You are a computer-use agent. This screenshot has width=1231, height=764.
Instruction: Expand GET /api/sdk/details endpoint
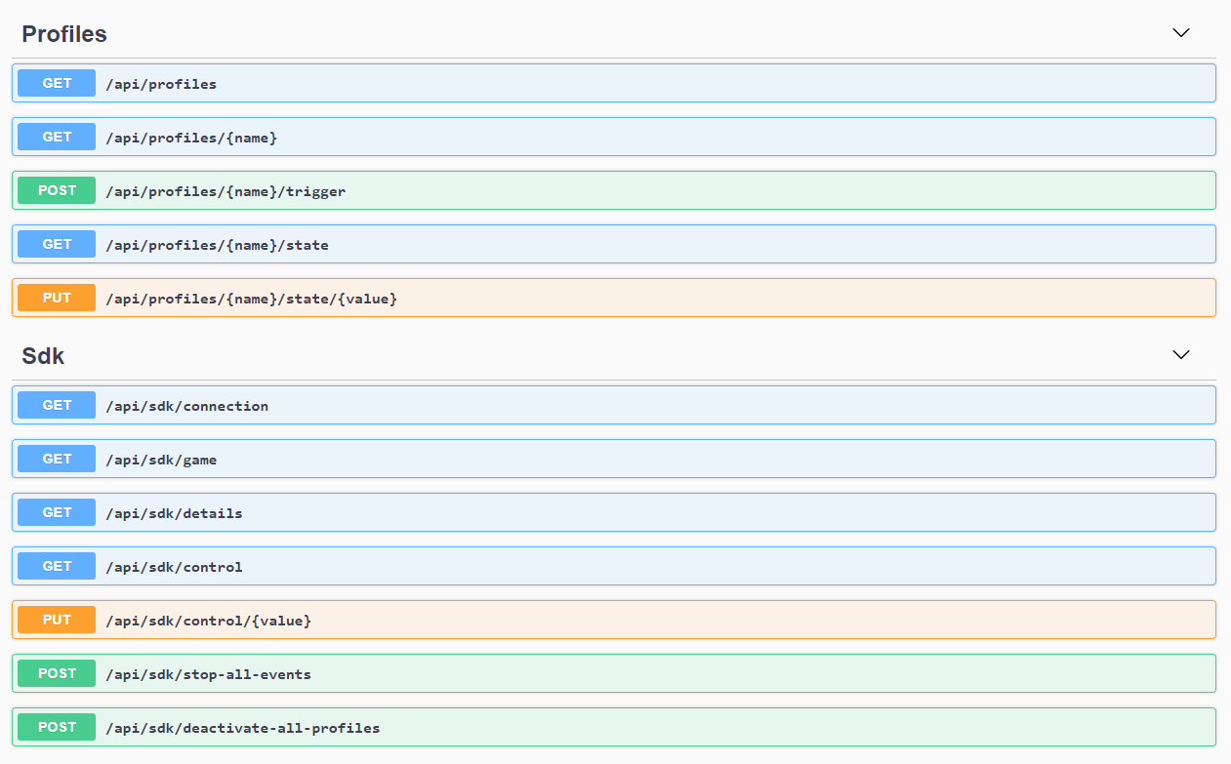(614, 512)
